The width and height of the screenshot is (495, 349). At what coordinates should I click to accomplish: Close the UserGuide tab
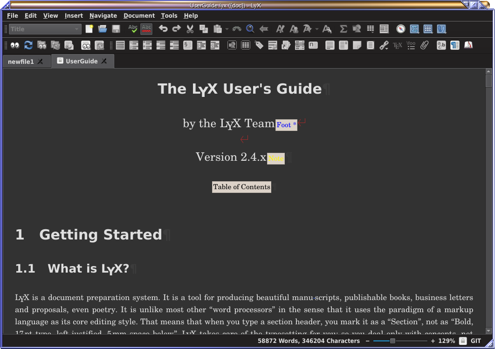coord(104,61)
